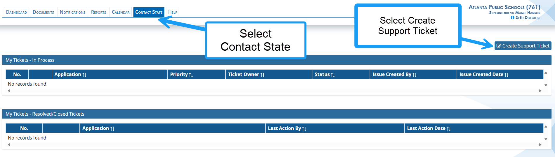This screenshot has width=555, height=157.
Task: Go to the Notifications tab
Action: pyautogui.click(x=72, y=12)
